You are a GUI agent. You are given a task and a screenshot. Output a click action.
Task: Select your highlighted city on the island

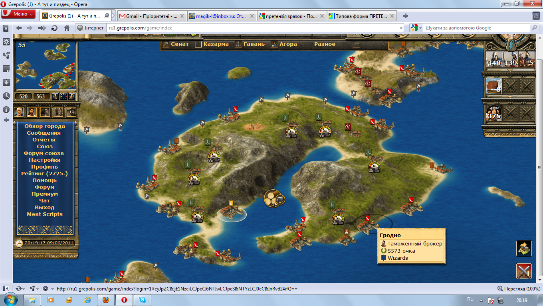point(232,213)
